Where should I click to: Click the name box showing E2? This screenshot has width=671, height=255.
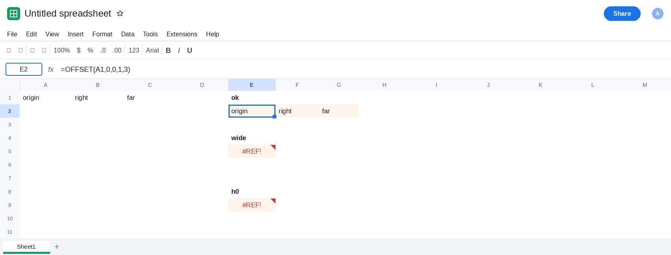[x=24, y=69]
